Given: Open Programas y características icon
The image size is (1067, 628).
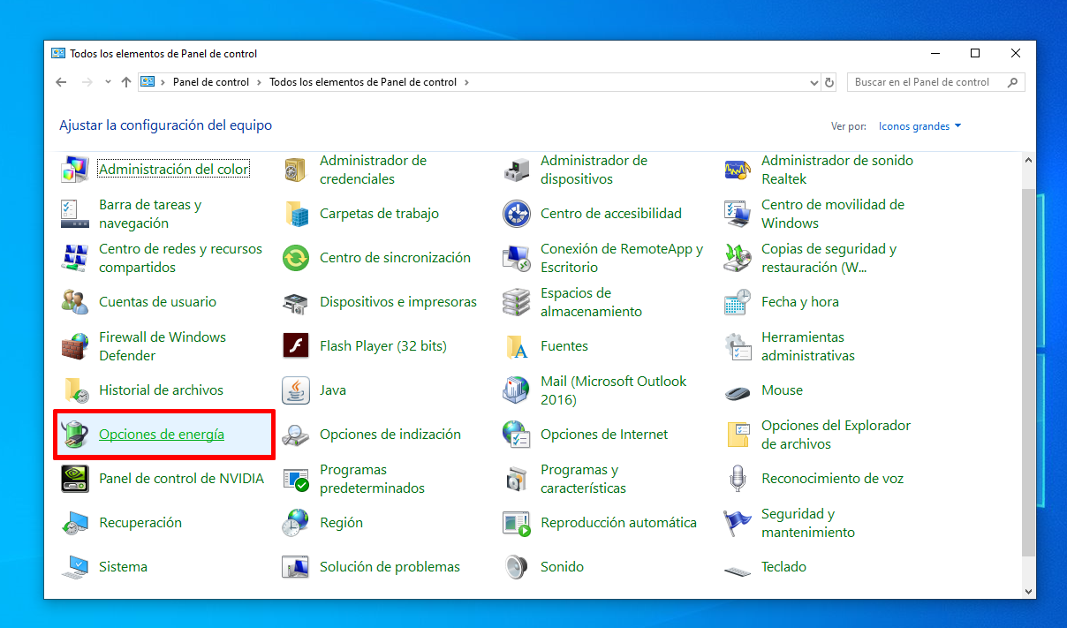Looking at the screenshot, I should pyautogui.click(x=516, y=478).
